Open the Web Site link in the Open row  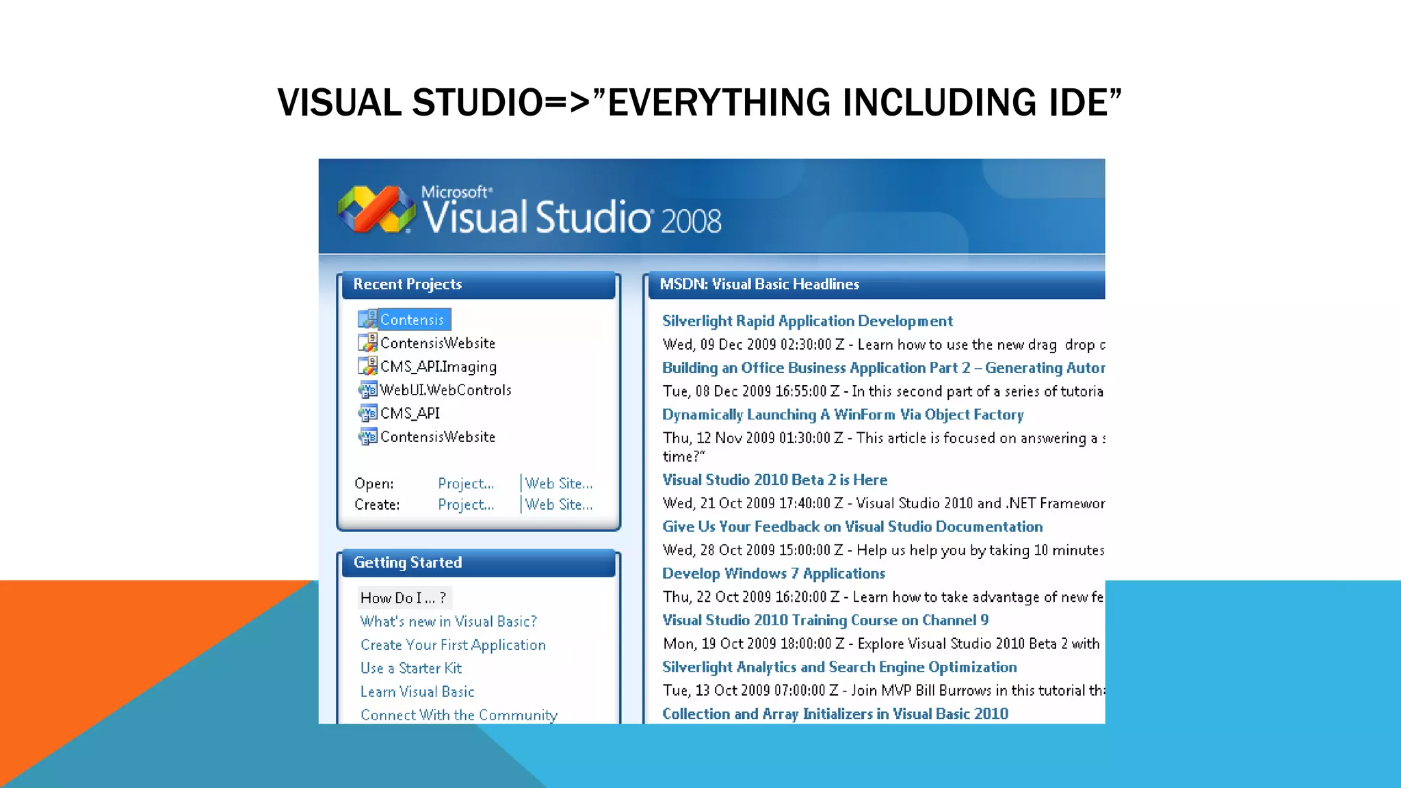coord(558,484)
